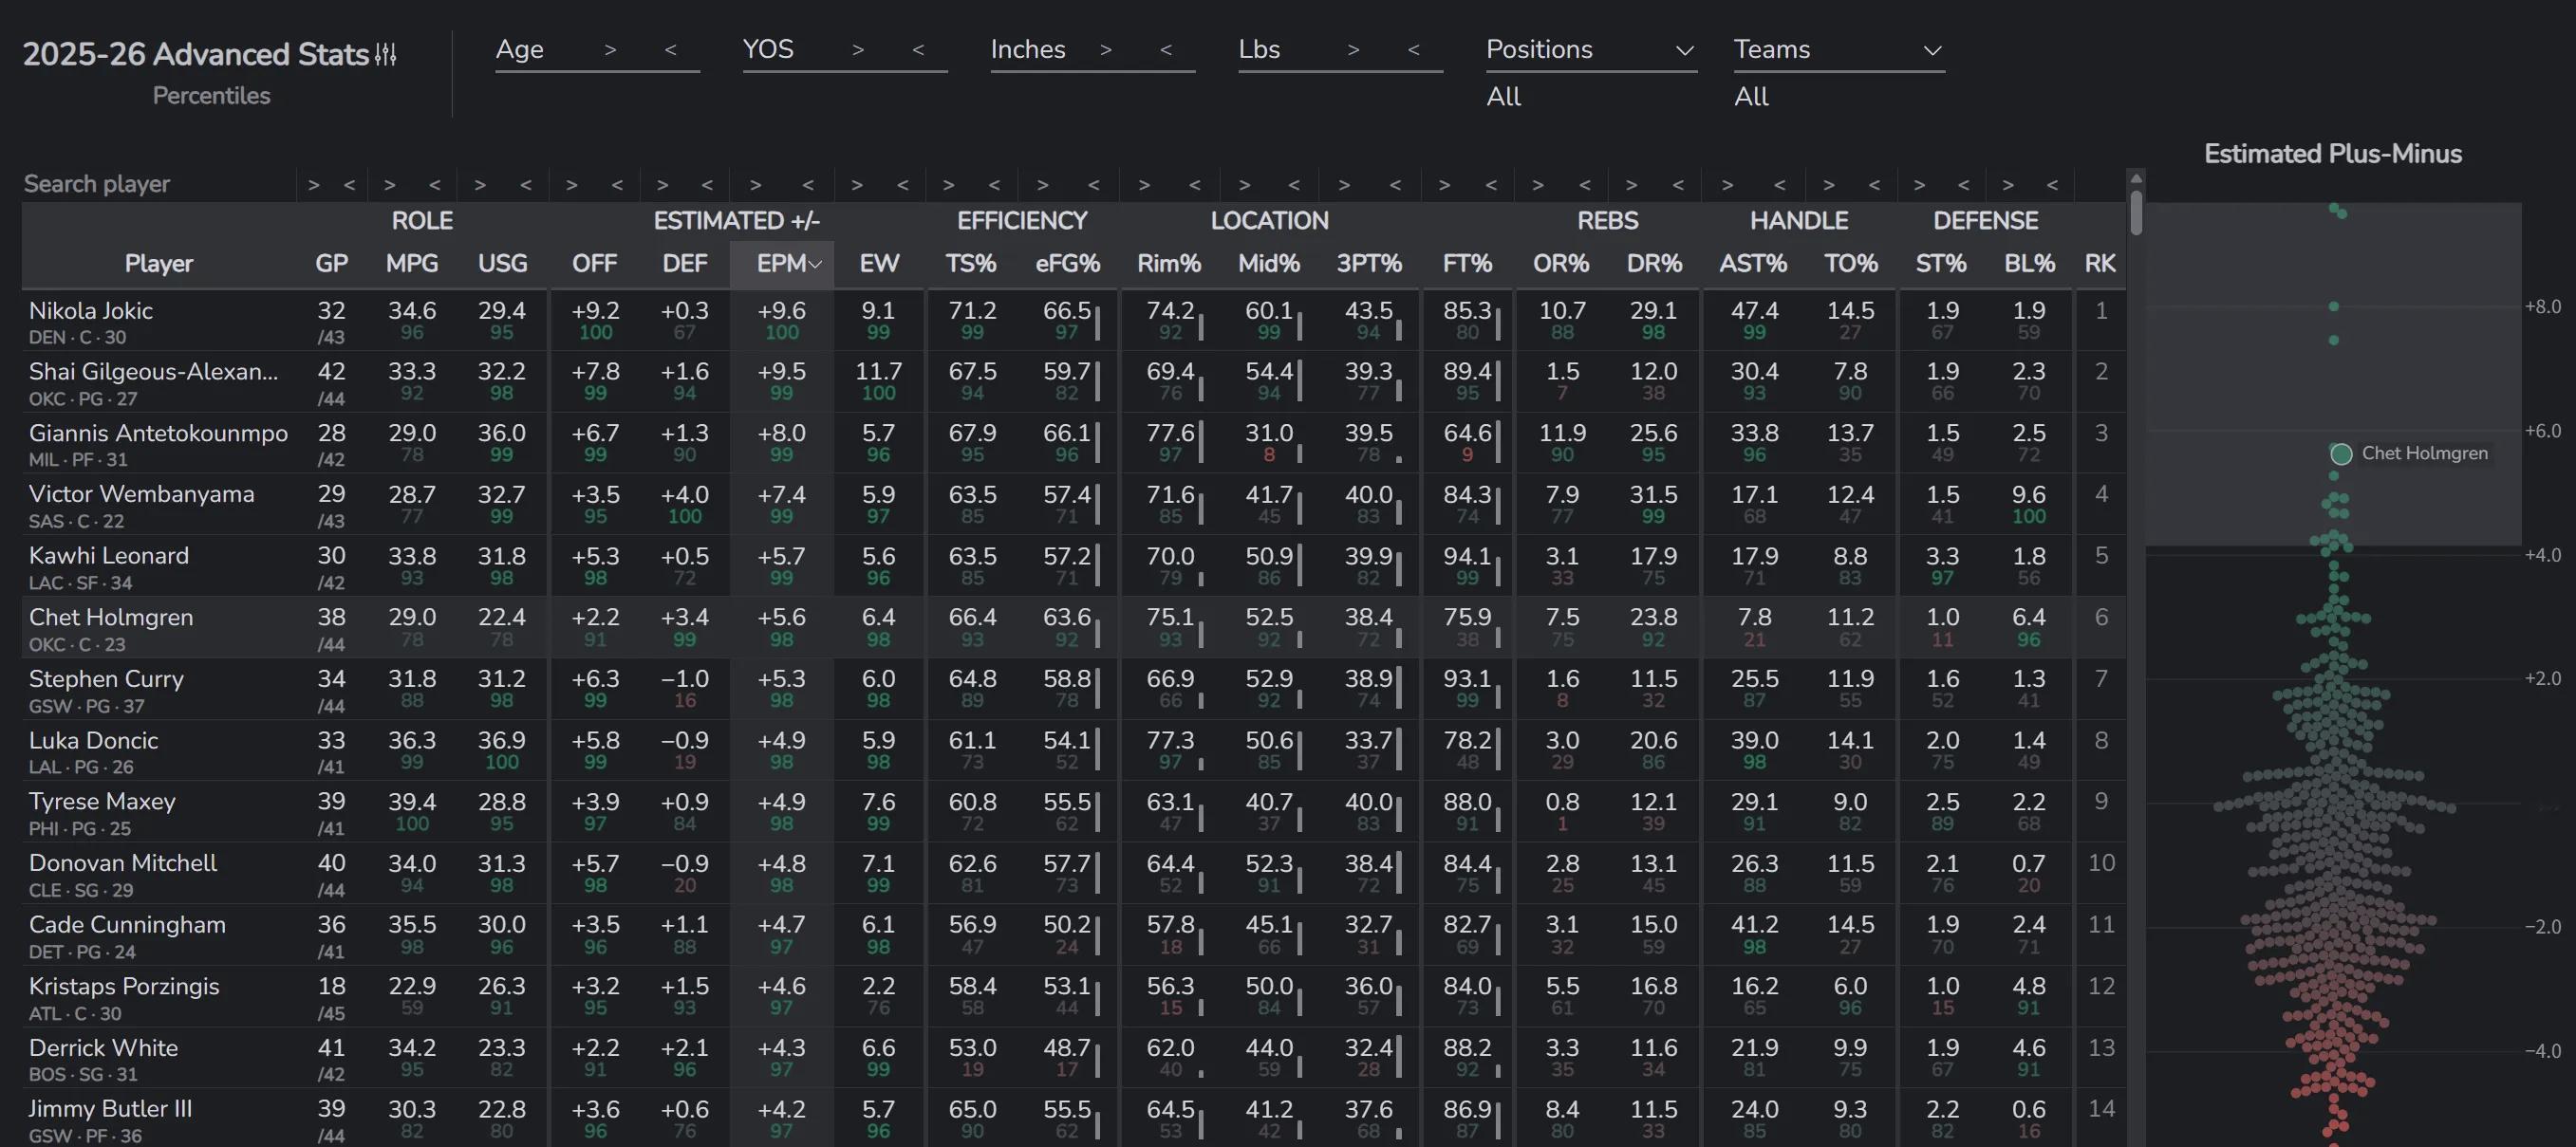Click highlighted Chet Holmgren dot on the chart
This screenshot has width=2576, height=1147.
(2341, 454)
